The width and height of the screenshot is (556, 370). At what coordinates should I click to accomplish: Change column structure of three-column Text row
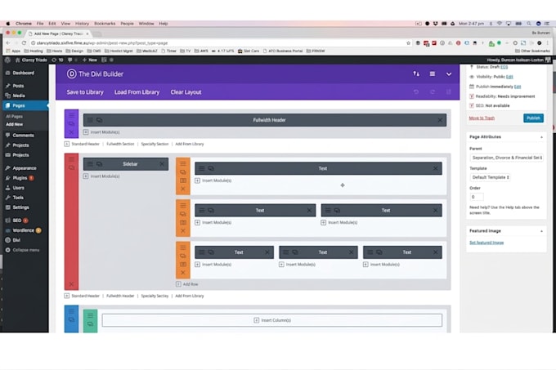[183, 264]
